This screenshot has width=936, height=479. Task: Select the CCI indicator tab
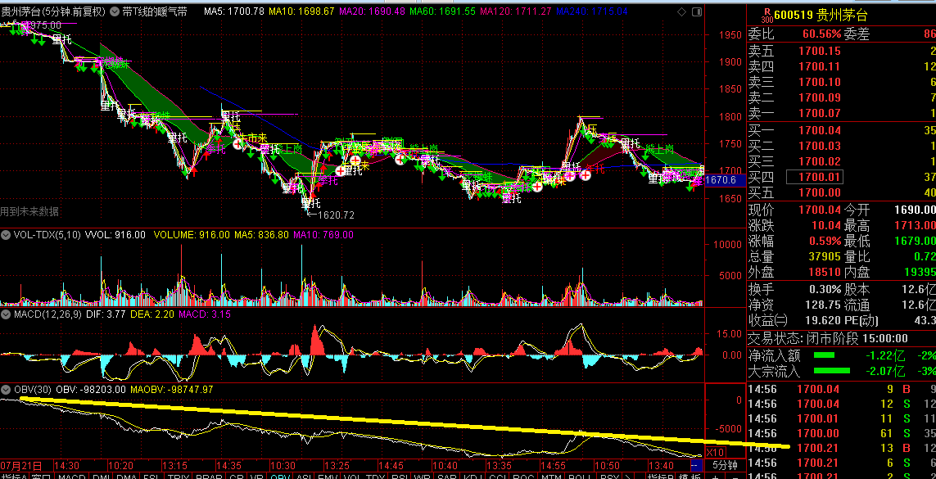click(x=497, y=476)
